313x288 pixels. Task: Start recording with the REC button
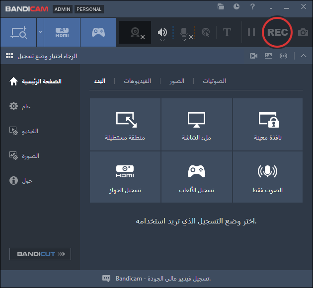tap(277, 32)
